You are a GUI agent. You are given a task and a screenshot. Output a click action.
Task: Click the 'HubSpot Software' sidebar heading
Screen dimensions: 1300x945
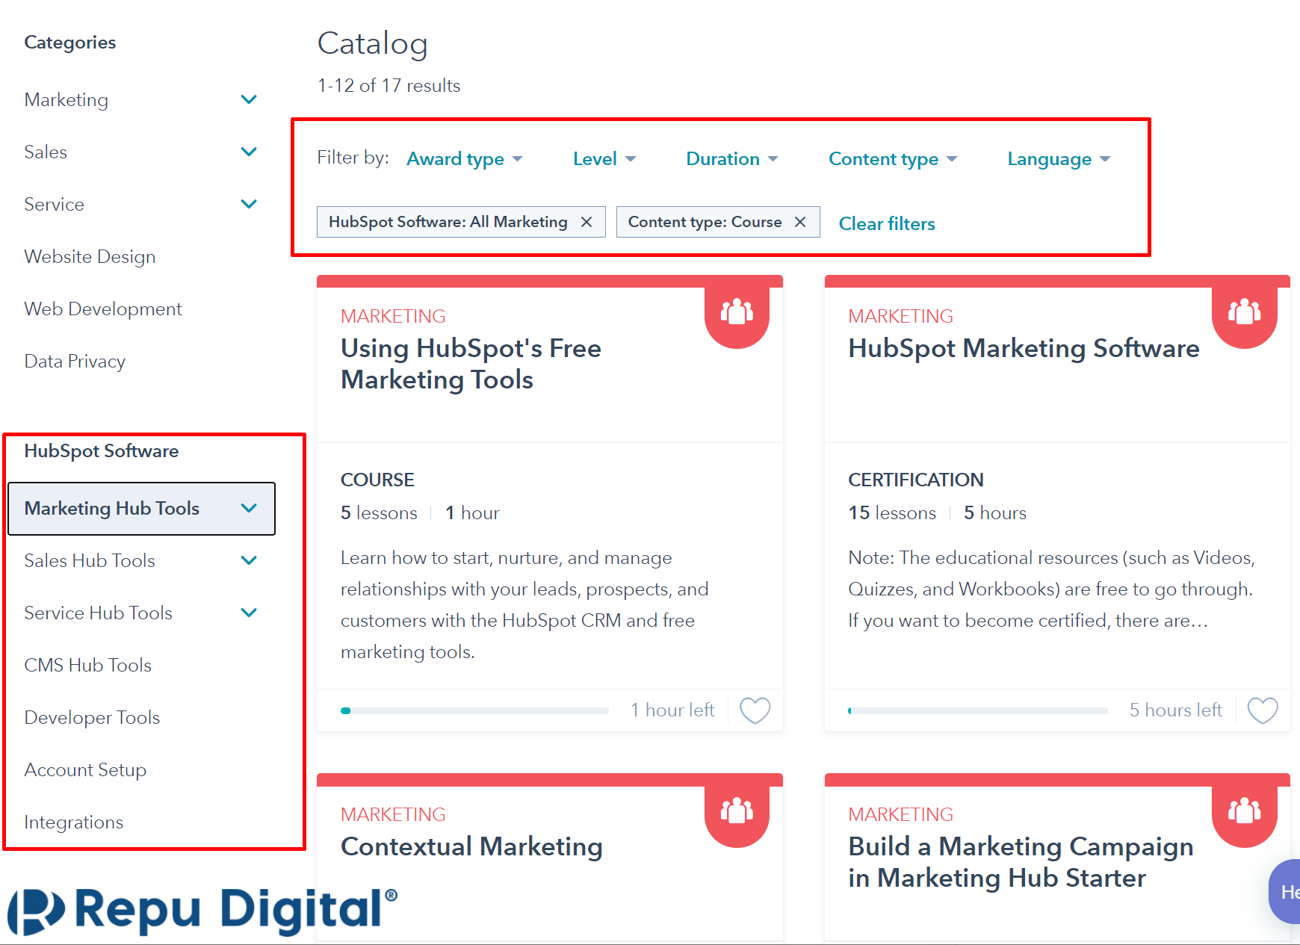(102, 451)
